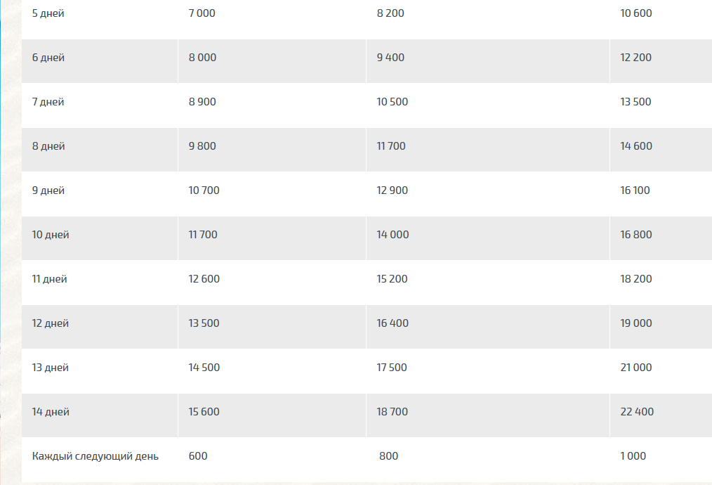Screen dimensions: 712x485
Task: Click the 17 500 price cell
Action: (392, 368)
